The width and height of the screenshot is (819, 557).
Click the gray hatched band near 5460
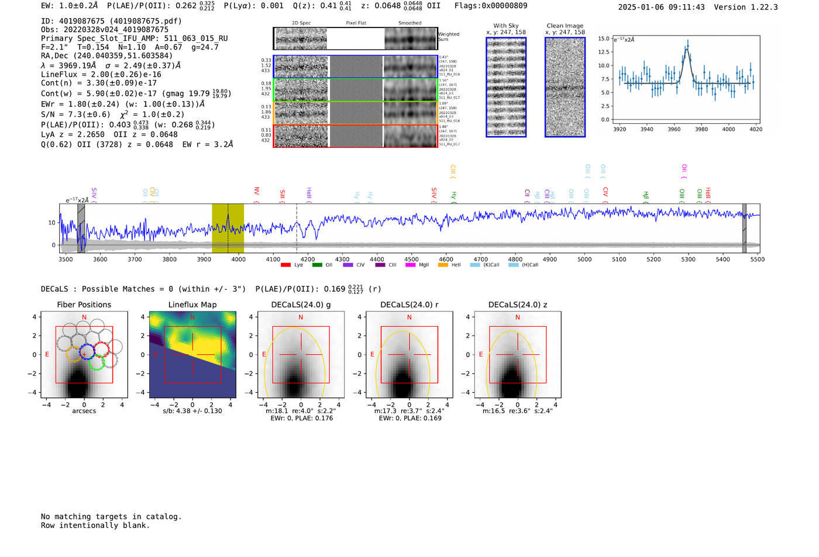coord(744,228)
